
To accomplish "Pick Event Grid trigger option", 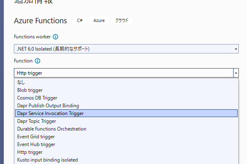I will point(36,137).
